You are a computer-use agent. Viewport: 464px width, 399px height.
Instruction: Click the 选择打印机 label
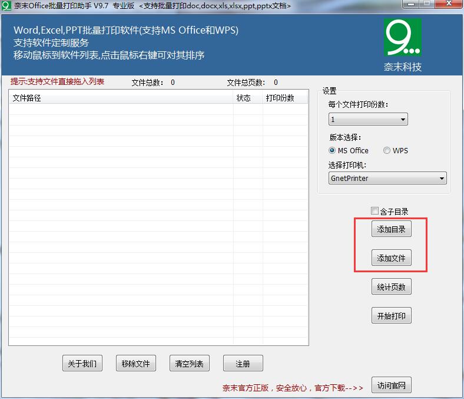(x=347, y=165)
